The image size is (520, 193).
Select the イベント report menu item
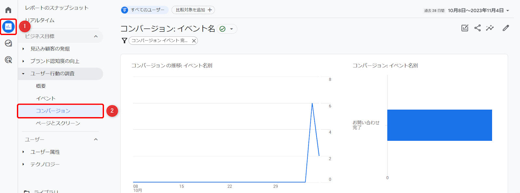pos(46,99)
